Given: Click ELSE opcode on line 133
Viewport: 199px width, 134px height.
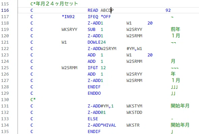Looking at the screenshot, I should [93, 119].
